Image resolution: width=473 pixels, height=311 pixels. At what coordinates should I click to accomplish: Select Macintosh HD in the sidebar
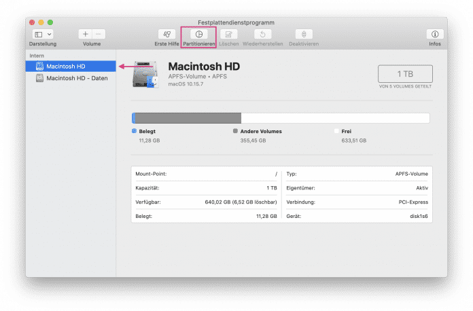coord(66,66)
